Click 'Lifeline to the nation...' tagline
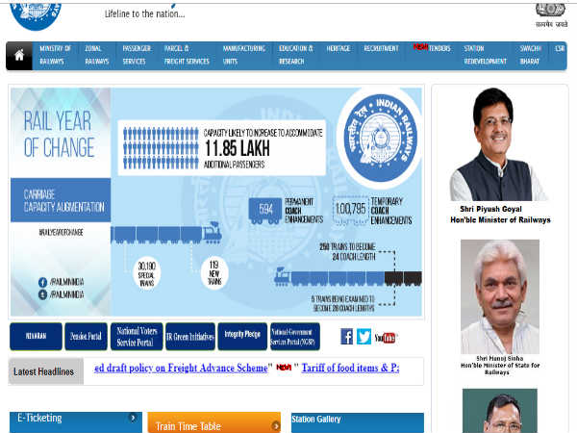This screenshot has height=433, width=577. pyautogui.click(x=144, y=14)
